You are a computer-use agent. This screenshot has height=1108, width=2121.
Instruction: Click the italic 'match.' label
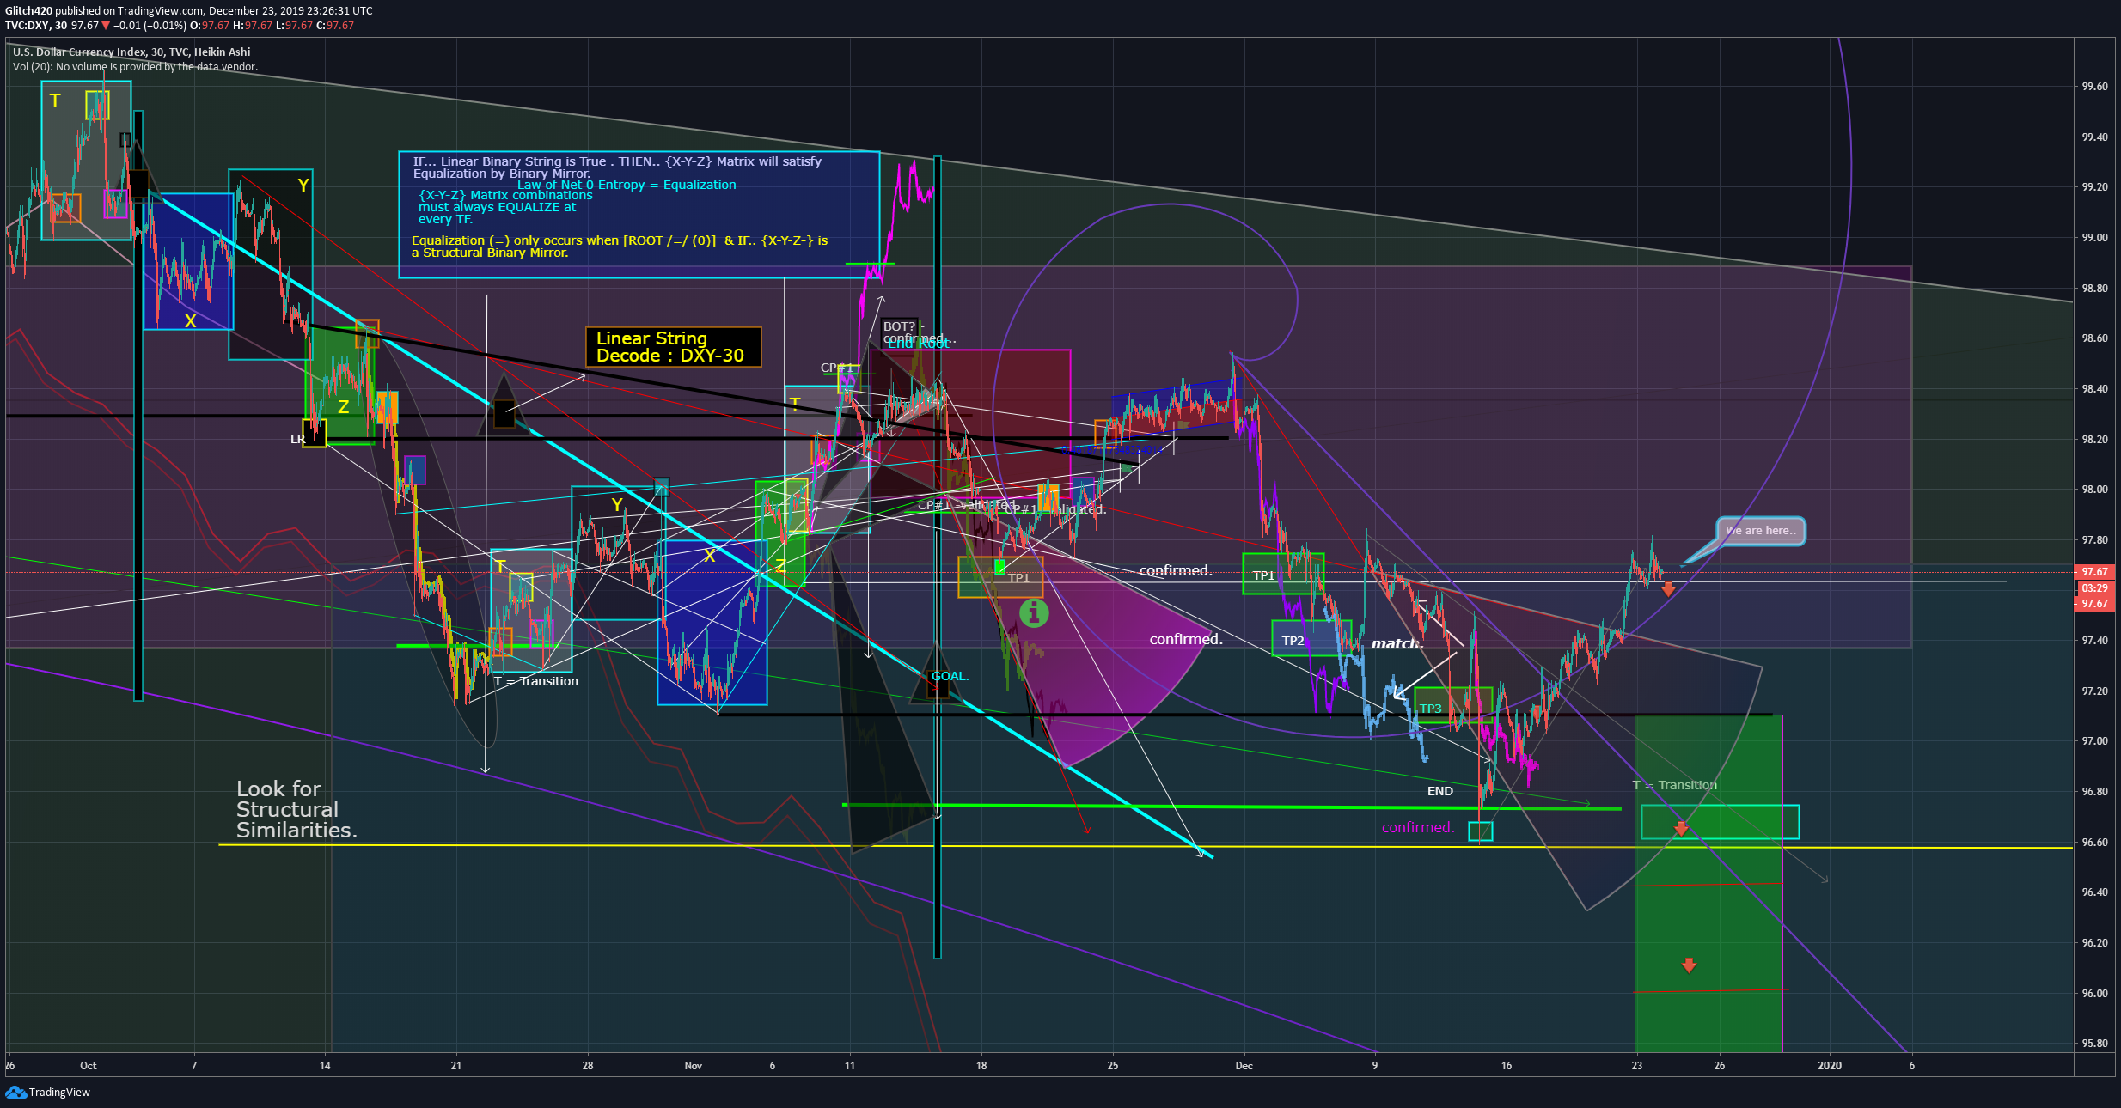point(1397,643)
